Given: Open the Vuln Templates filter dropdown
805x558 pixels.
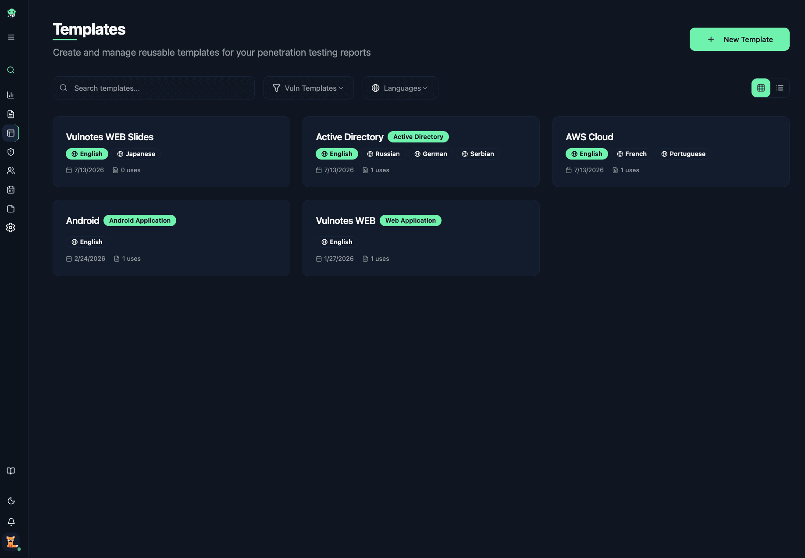Looking at the screenshot, I should click(x=308, y=88).
